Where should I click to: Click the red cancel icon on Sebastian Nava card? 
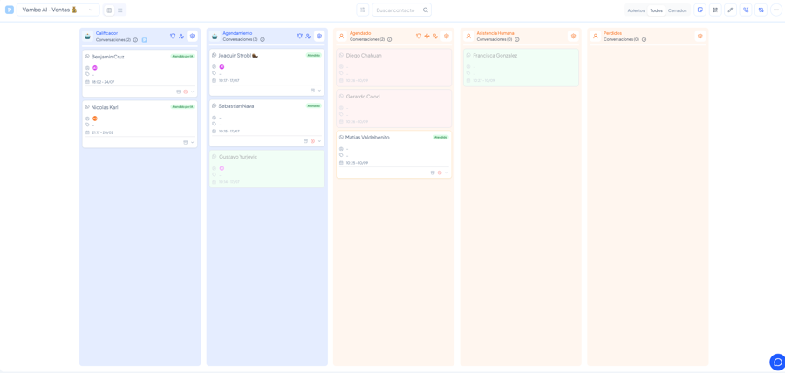[312, 141]
